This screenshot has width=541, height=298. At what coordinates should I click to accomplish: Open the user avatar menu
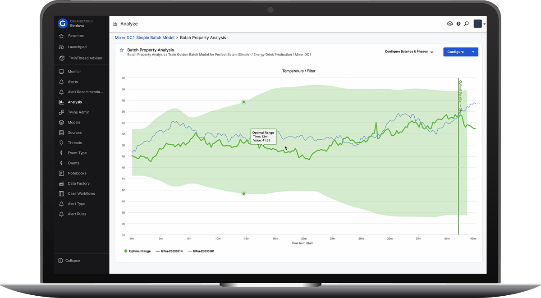479,24
